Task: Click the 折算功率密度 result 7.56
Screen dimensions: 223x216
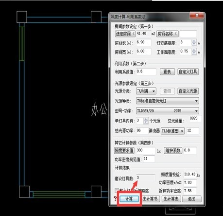Action: 190,191
